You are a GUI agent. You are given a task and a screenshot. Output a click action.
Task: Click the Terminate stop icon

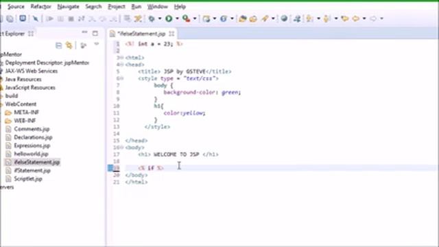click(71, 19)
